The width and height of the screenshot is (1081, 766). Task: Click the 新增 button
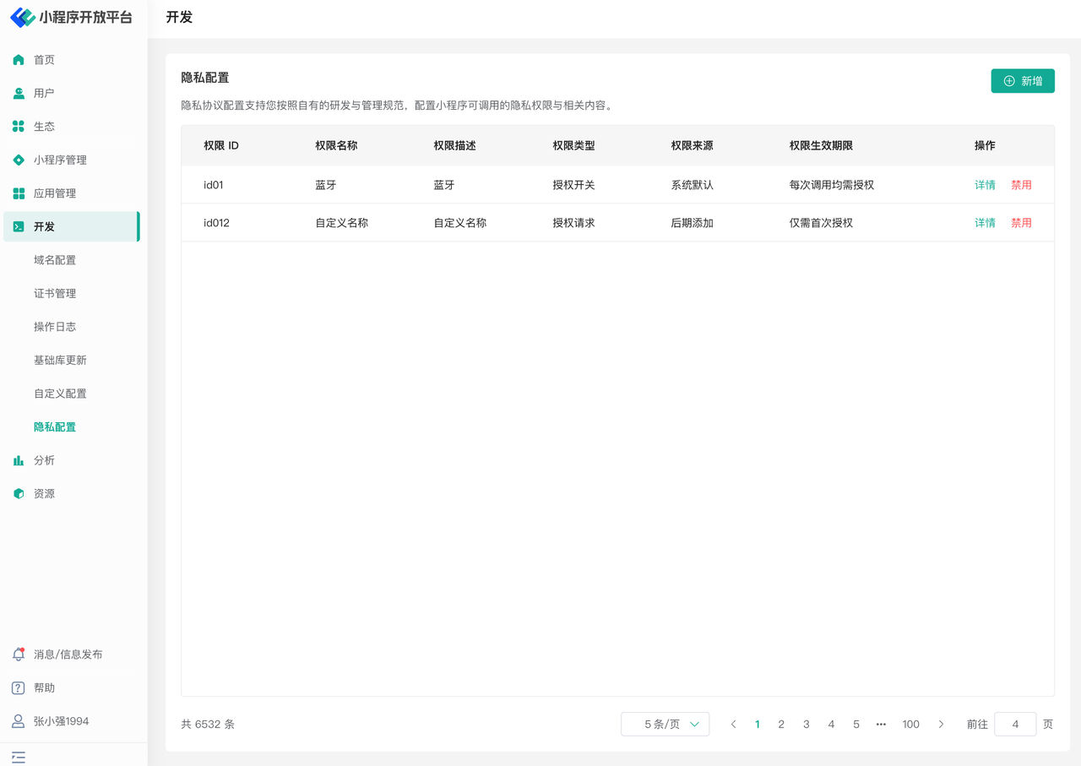1022,81
